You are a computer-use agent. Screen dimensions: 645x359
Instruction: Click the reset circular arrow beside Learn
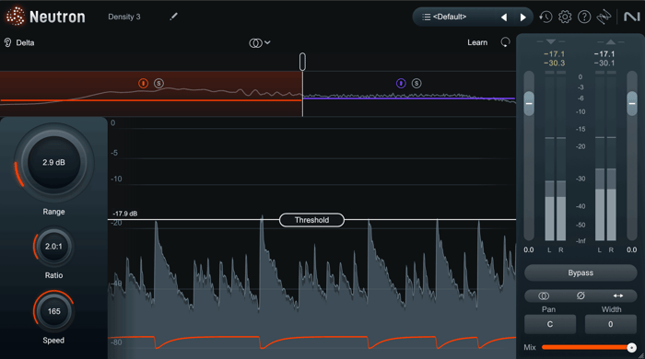point(505,42)
